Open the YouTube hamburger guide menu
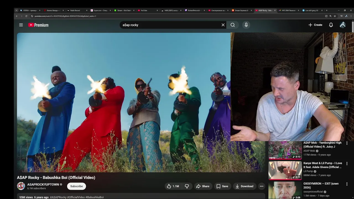Viewport: 354px width, 199px height. point(21,25)
